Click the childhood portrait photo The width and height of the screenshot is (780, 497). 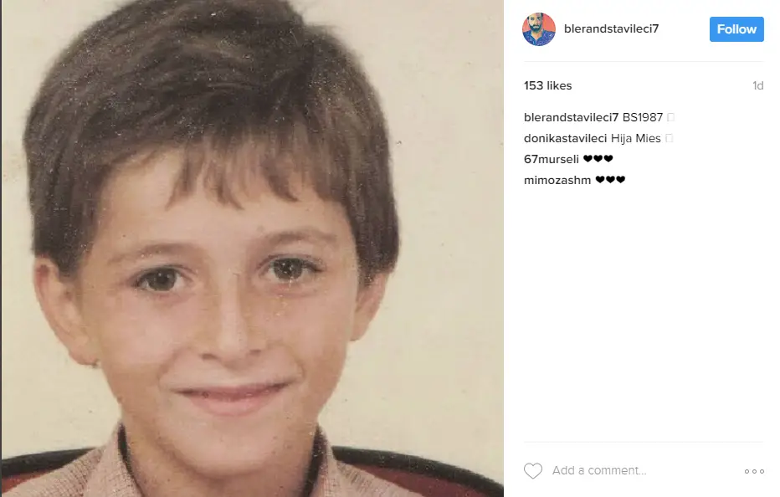[252, 248]
